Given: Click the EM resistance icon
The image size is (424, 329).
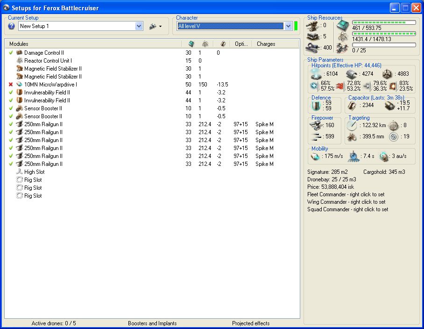Looking at the screenshot, I should click(314, 86).
